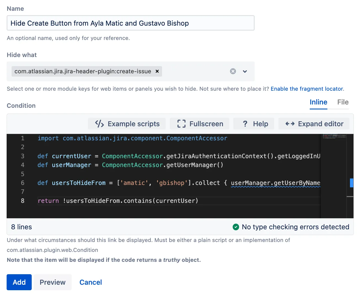This screenshot has height=296, width=361.
Task: Switch to the File tab
Action: (343, 102)
